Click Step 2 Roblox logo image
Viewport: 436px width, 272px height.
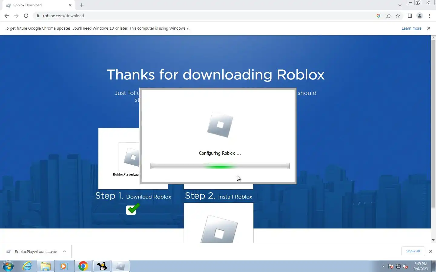[x=219, y=228]
